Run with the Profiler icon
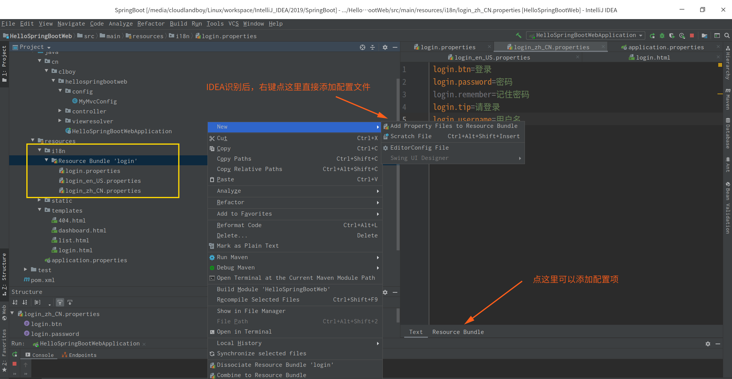This screenshot has width=732, height=379. pyautogui.click(x=682, y=35)
